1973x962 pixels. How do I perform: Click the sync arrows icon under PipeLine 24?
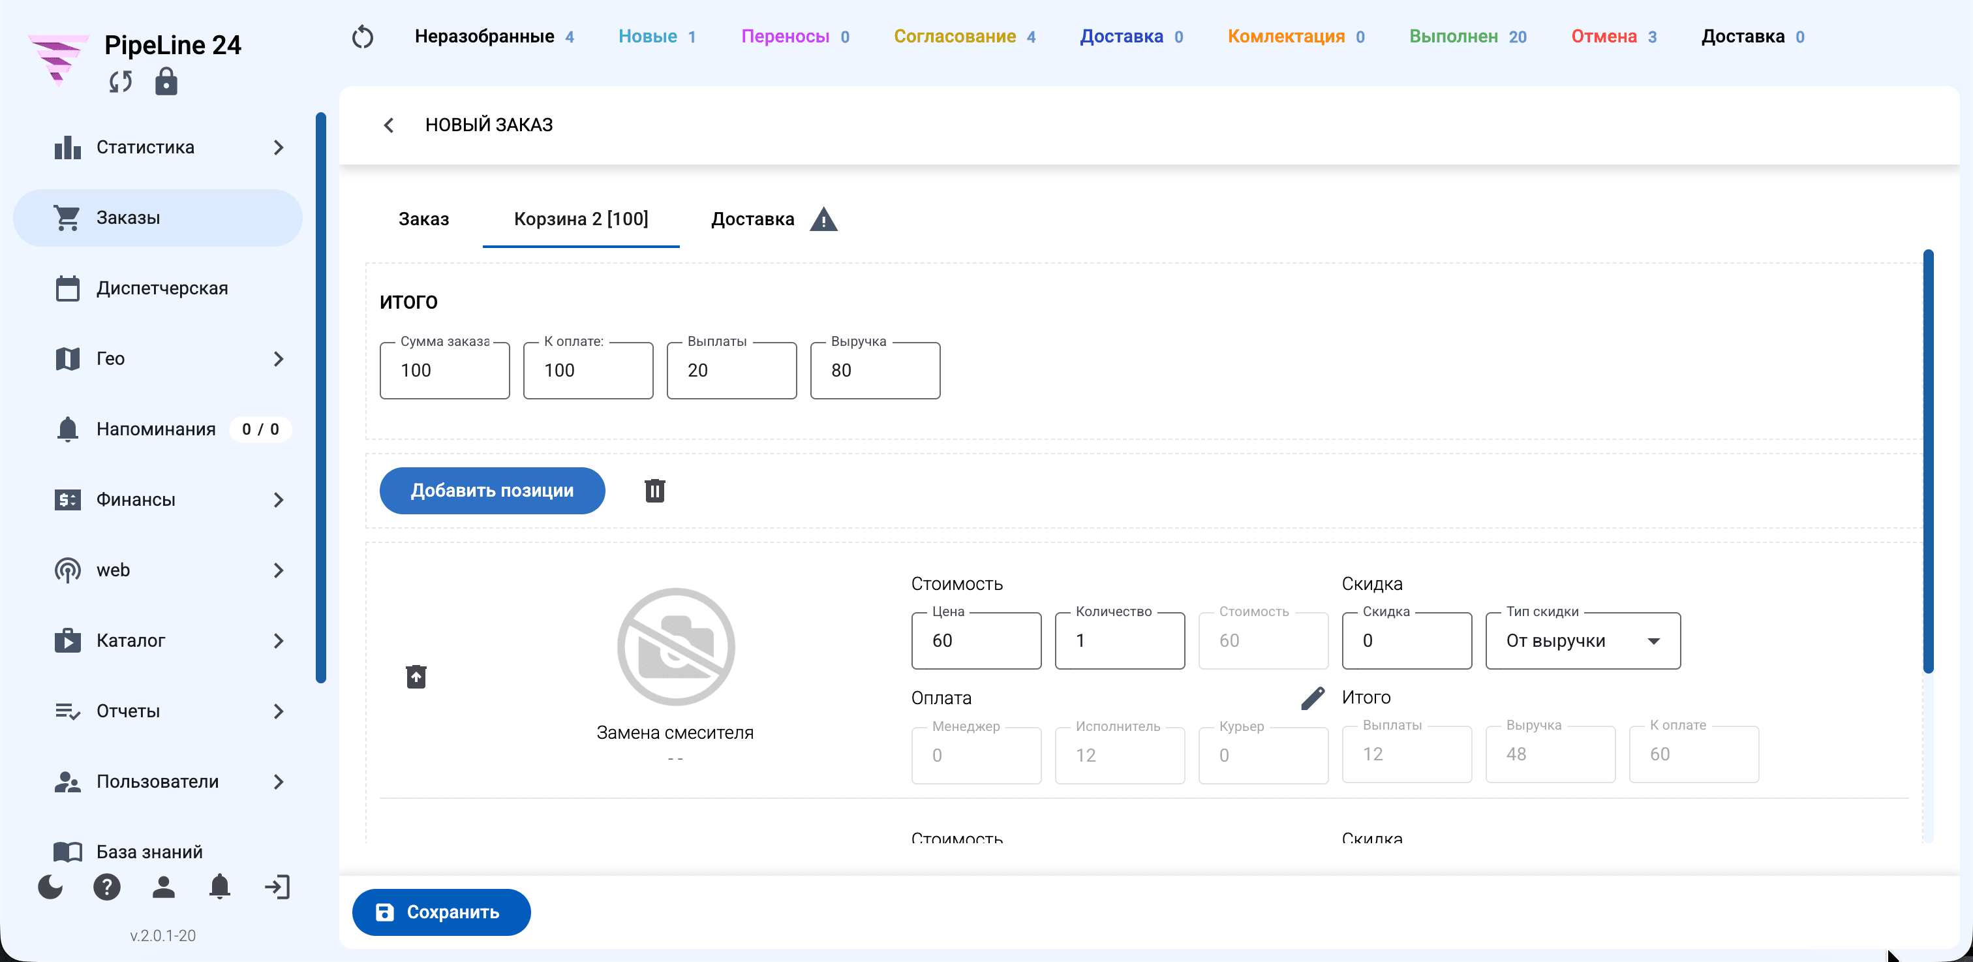(x=120, y=82)
